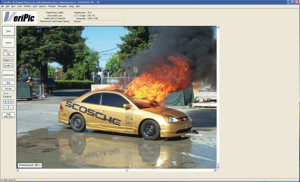Jump to the last database record (>>)
The width and height of the screenshot is (300, 182).
[12, 101]
